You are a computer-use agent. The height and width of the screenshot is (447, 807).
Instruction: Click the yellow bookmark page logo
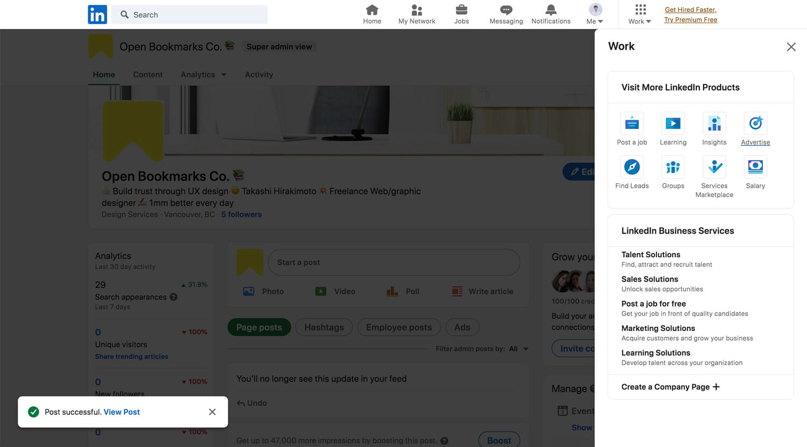pyautogui.click(x=132, y=131)
